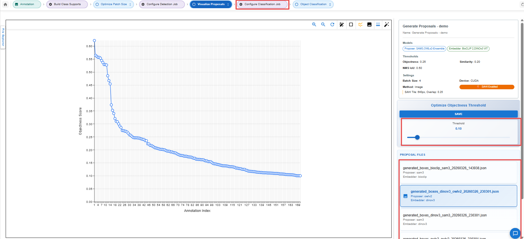This screenshot has height=239, width=524.
Task: Click the threshold slider handle
Action: click(x=417, y=137)
